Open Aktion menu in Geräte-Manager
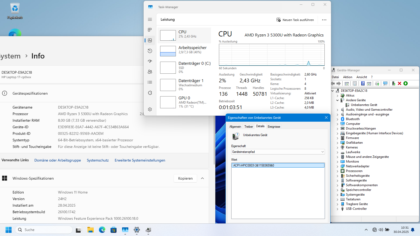 point(348,77)
